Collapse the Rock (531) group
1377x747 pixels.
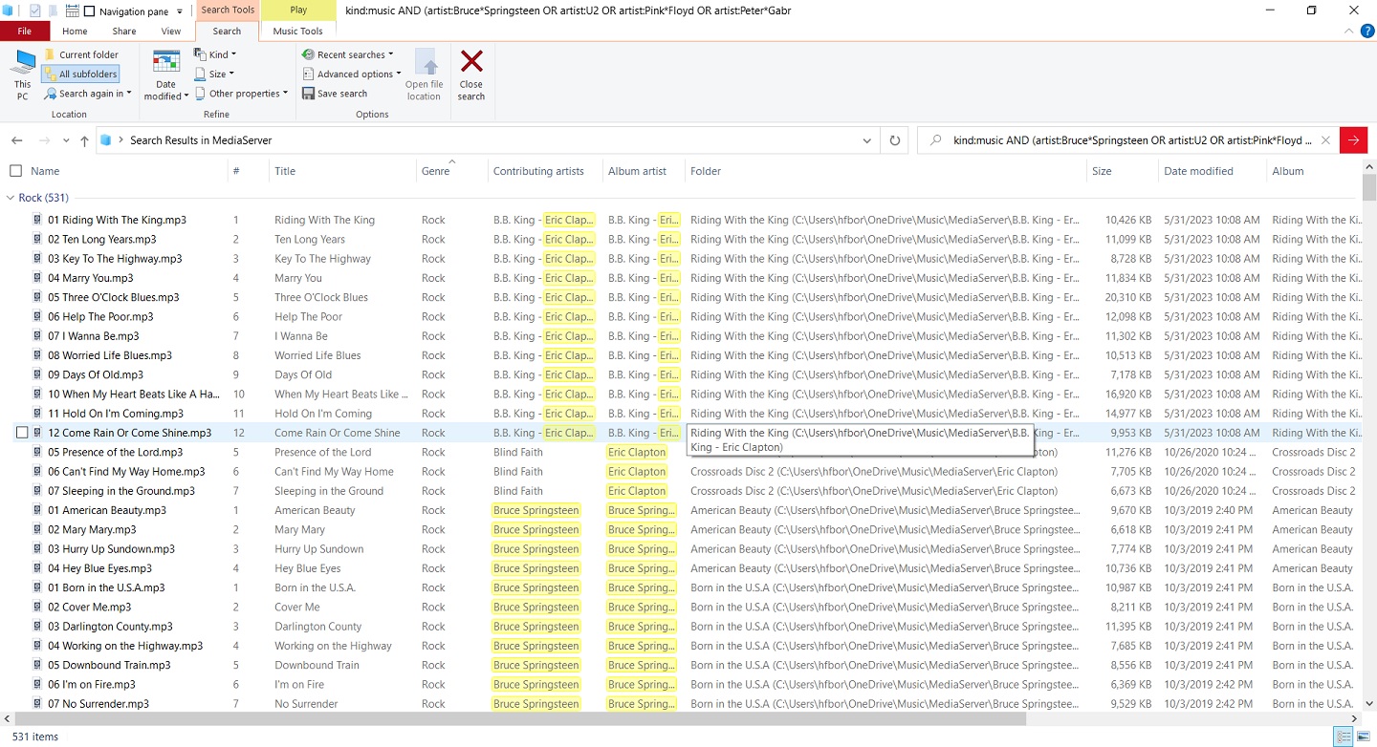coord(11,198)
